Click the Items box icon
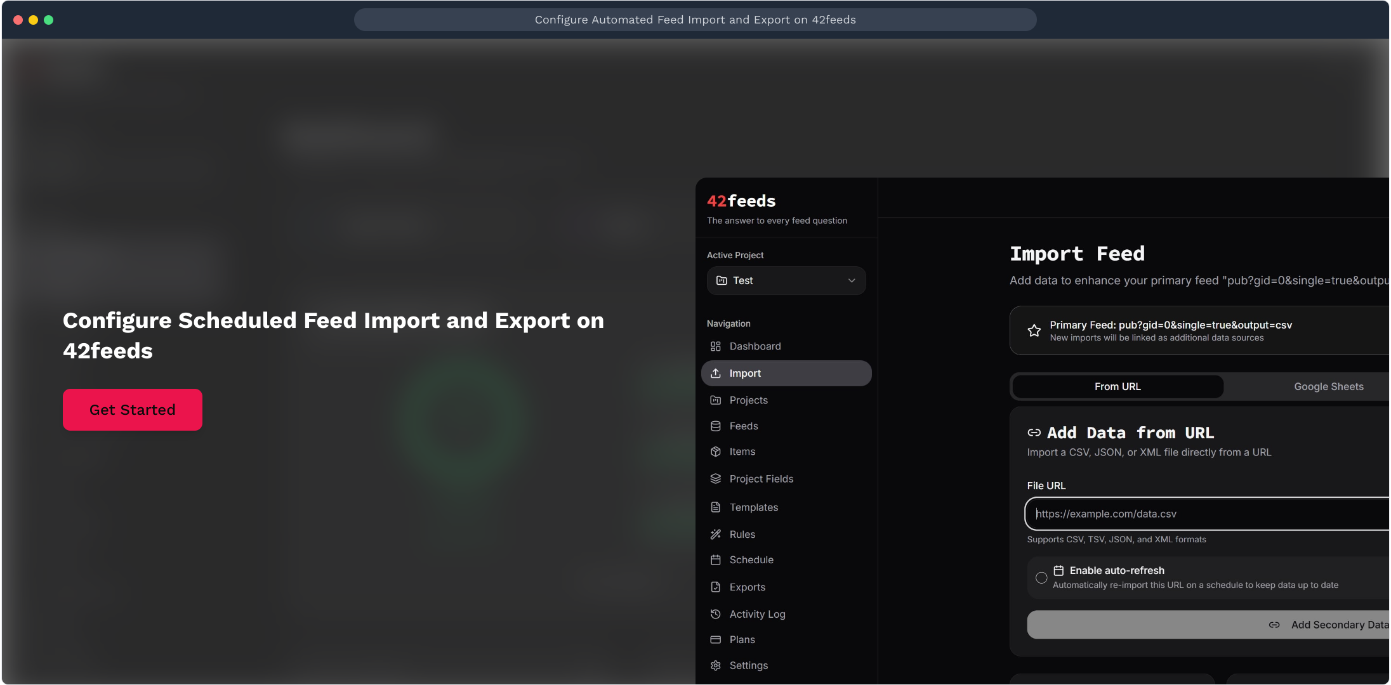 715,452
